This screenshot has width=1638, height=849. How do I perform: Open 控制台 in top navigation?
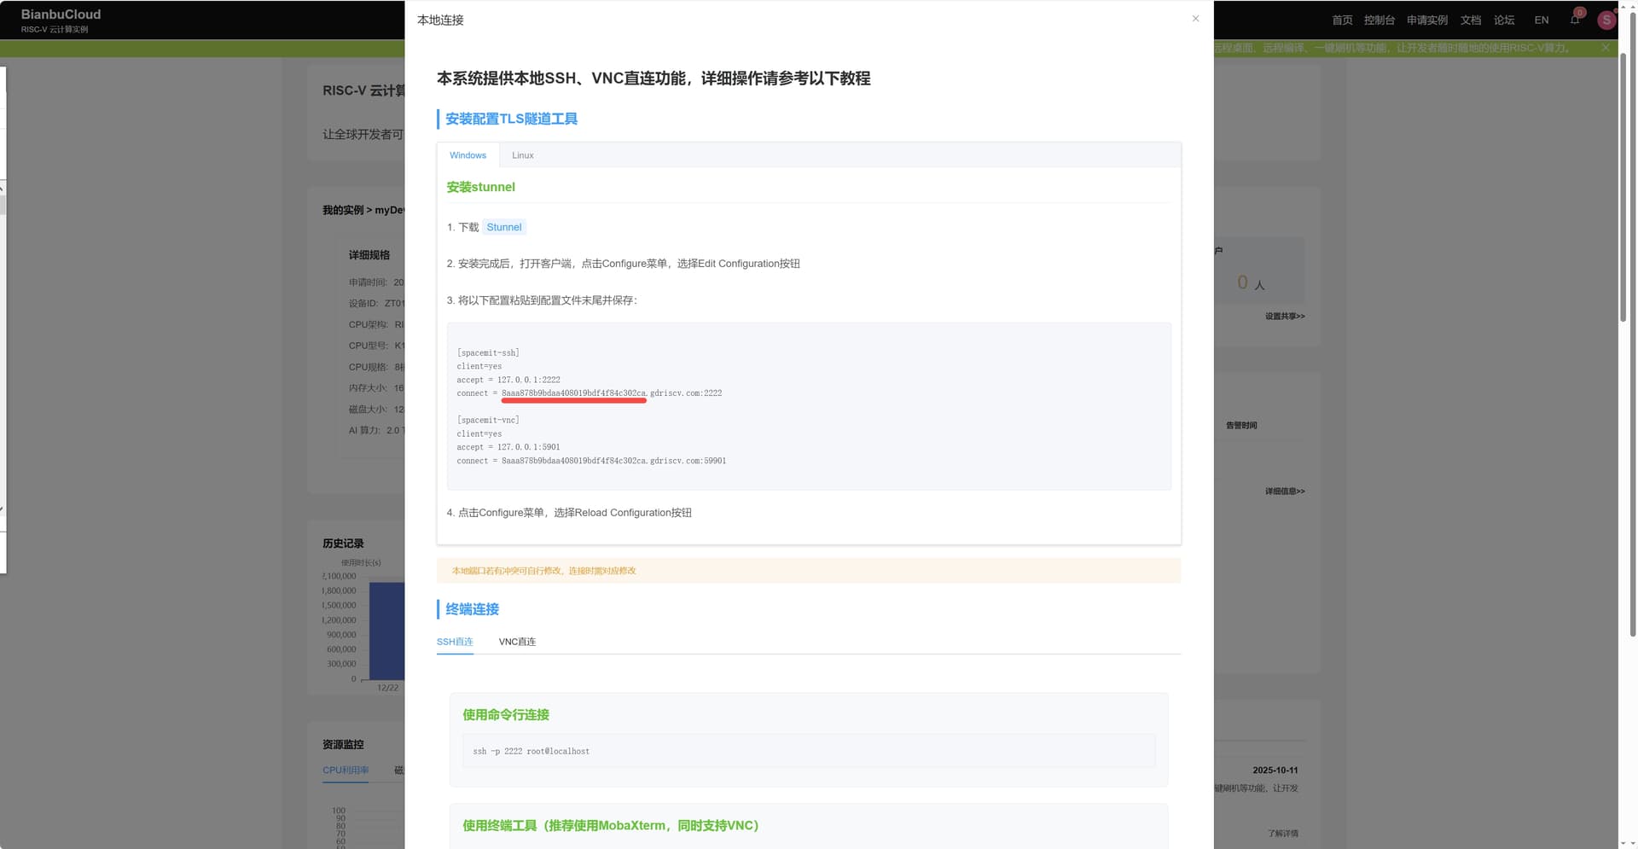[1379, 20]
